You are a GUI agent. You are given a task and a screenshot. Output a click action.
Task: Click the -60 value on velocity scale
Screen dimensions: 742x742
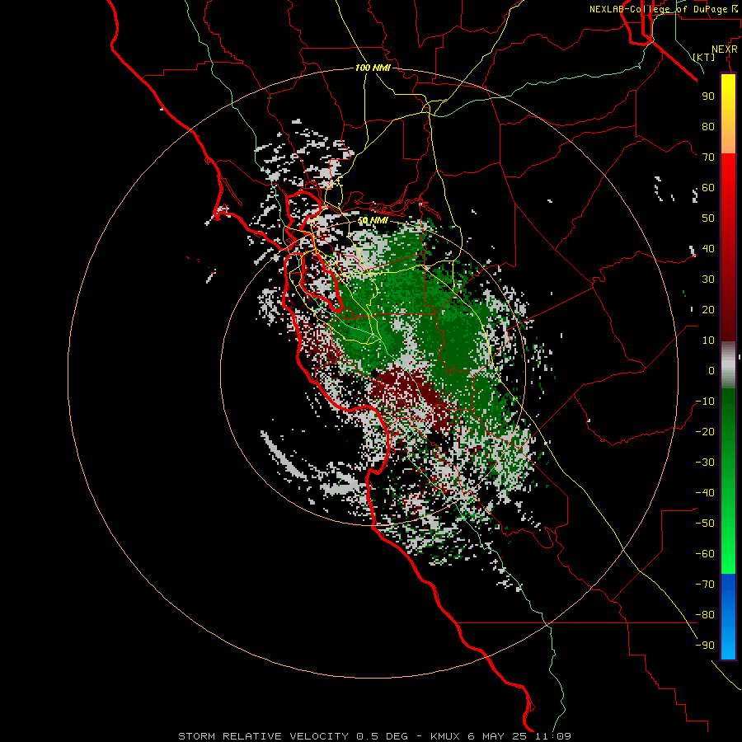tap(705, 554)
